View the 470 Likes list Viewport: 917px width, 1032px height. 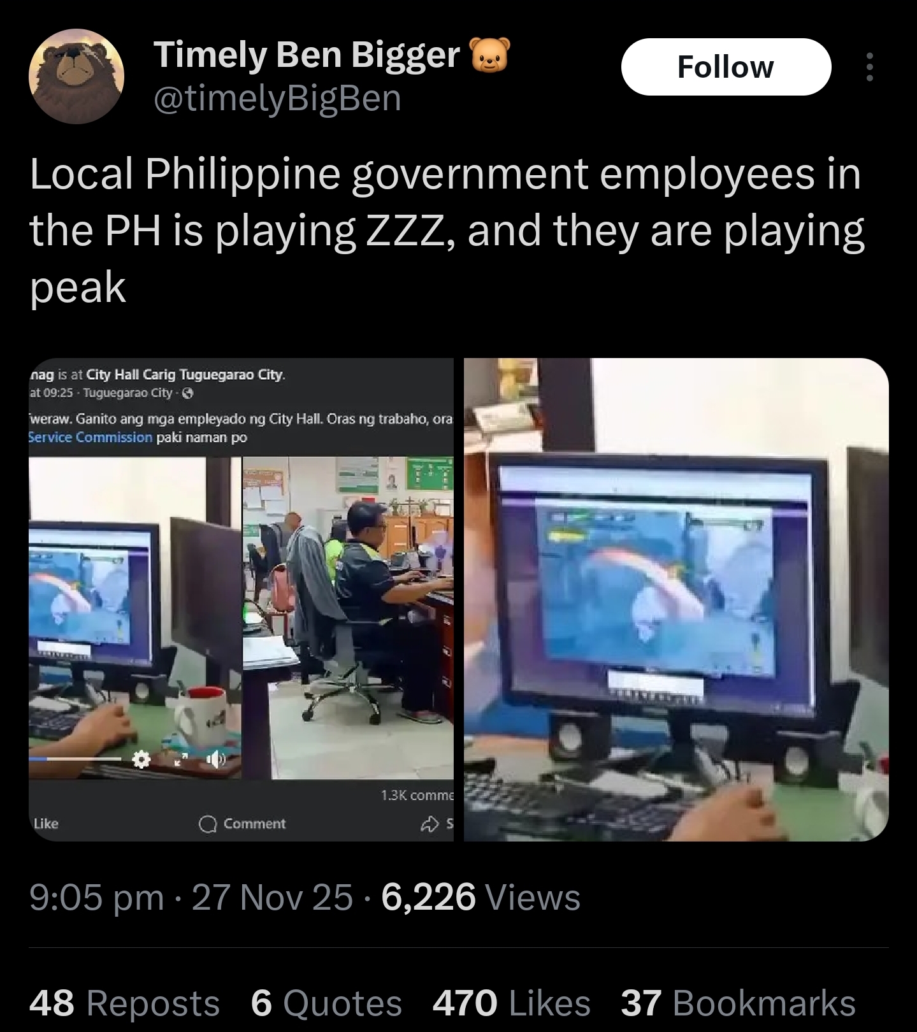[511, 1003]
